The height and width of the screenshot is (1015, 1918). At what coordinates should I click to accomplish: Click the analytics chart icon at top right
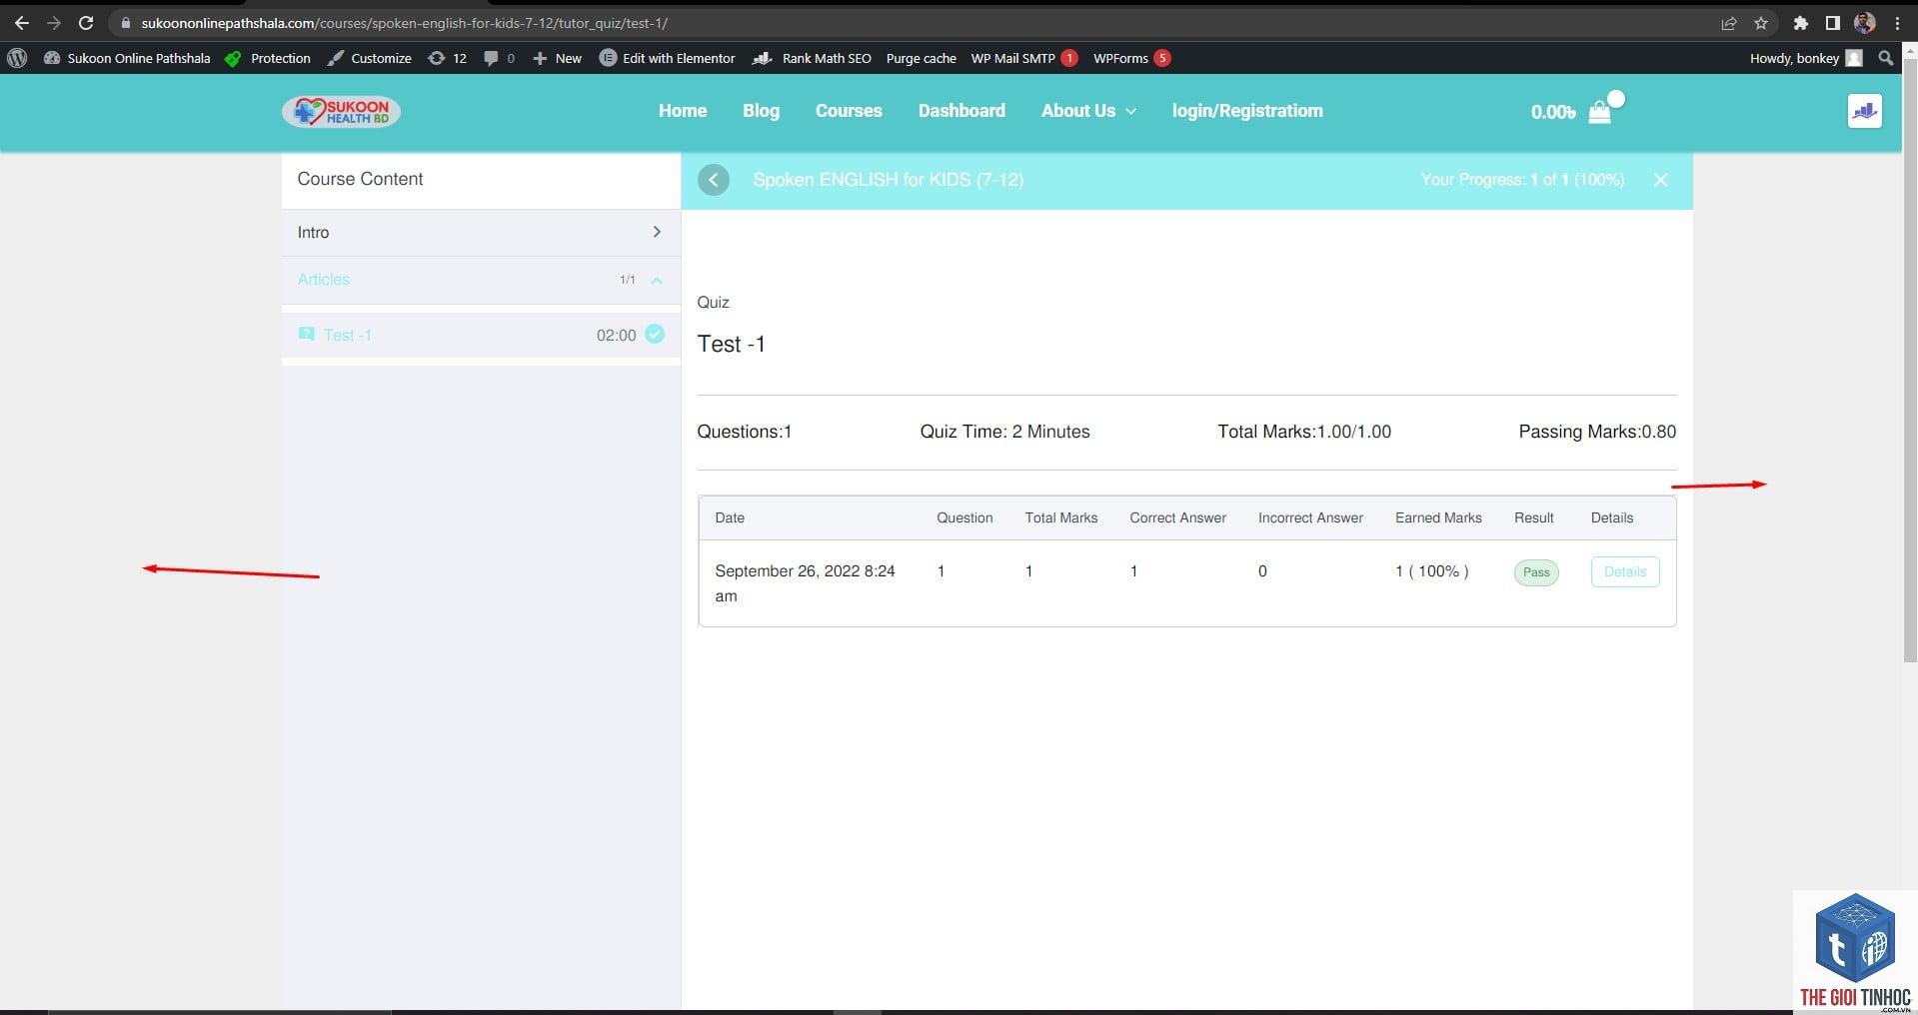[1864, 111]
